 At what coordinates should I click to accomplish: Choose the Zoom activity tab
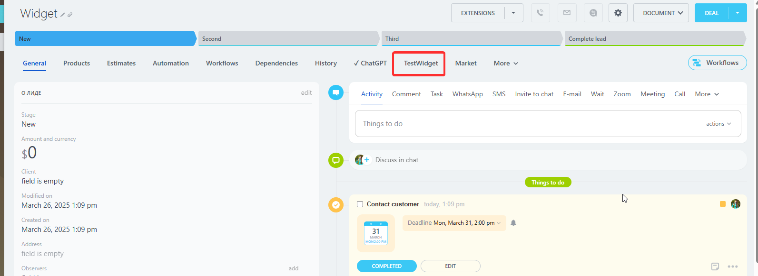(x=622, y=94)
